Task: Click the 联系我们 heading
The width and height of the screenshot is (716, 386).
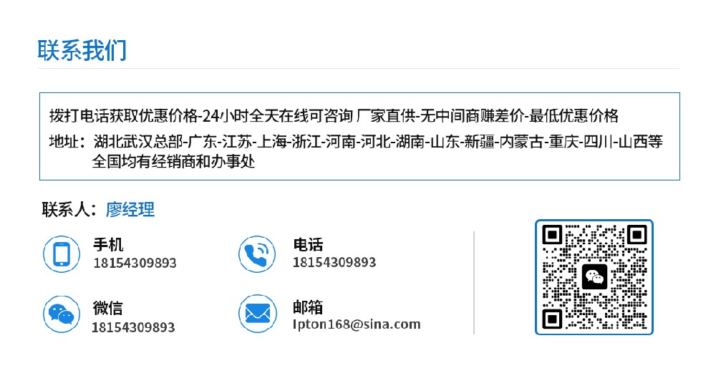Action: point(82,50)
